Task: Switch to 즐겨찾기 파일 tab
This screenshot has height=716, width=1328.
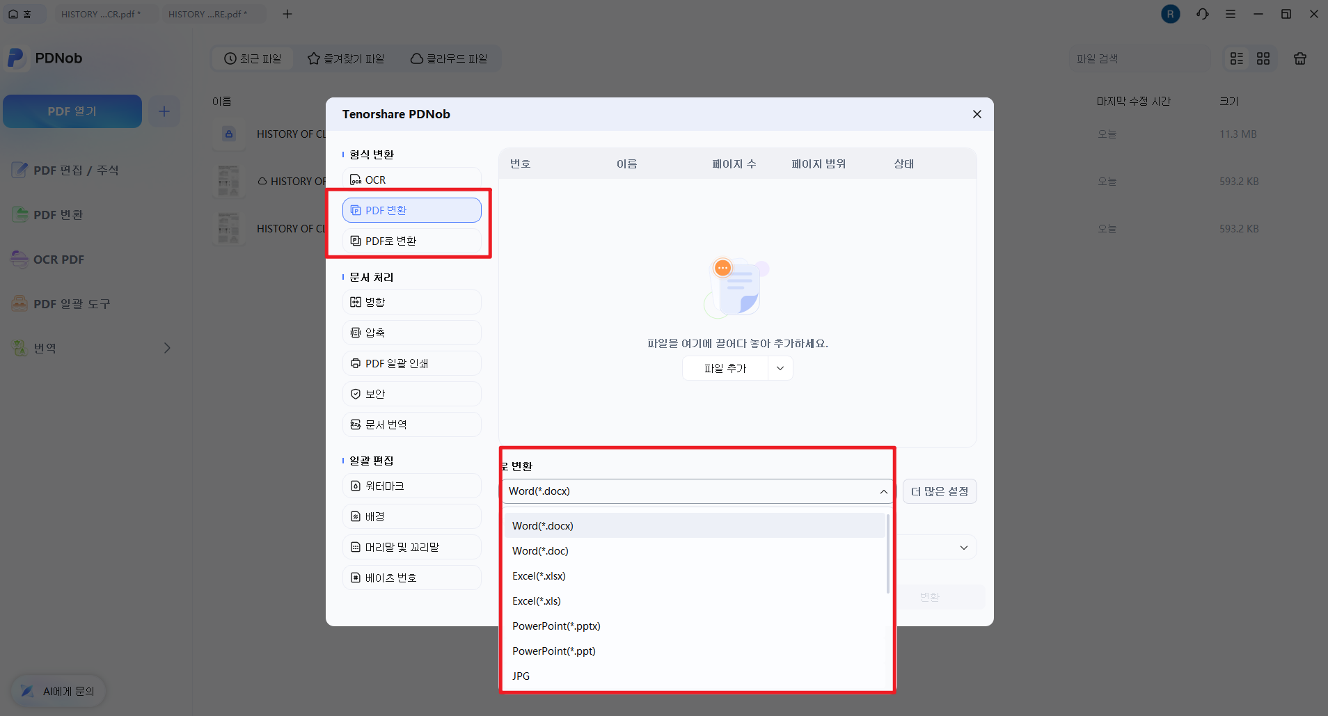Action: [x=346, y=58]
